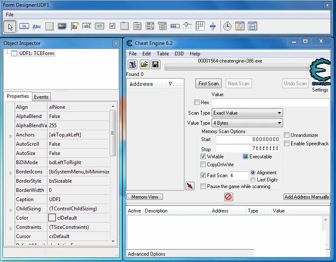The image size is (336, 262).
Task: Open the D3D menu
Action: pos(179,54)
